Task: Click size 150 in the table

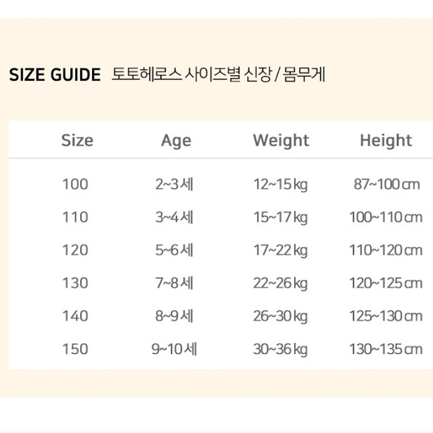Action: tap(75, 349)
